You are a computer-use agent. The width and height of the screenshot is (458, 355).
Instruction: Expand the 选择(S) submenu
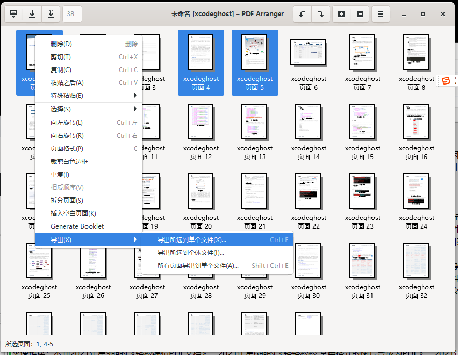coord(89,109)
